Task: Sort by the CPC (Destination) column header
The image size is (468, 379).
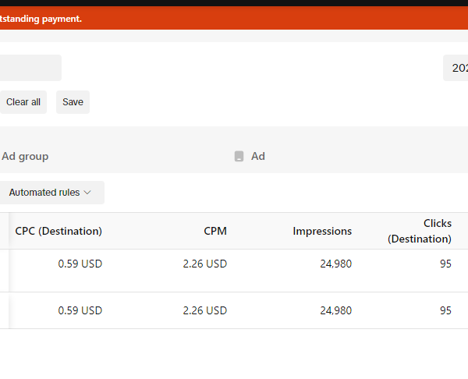Action: pyautogui.click(x=58, y=231)
